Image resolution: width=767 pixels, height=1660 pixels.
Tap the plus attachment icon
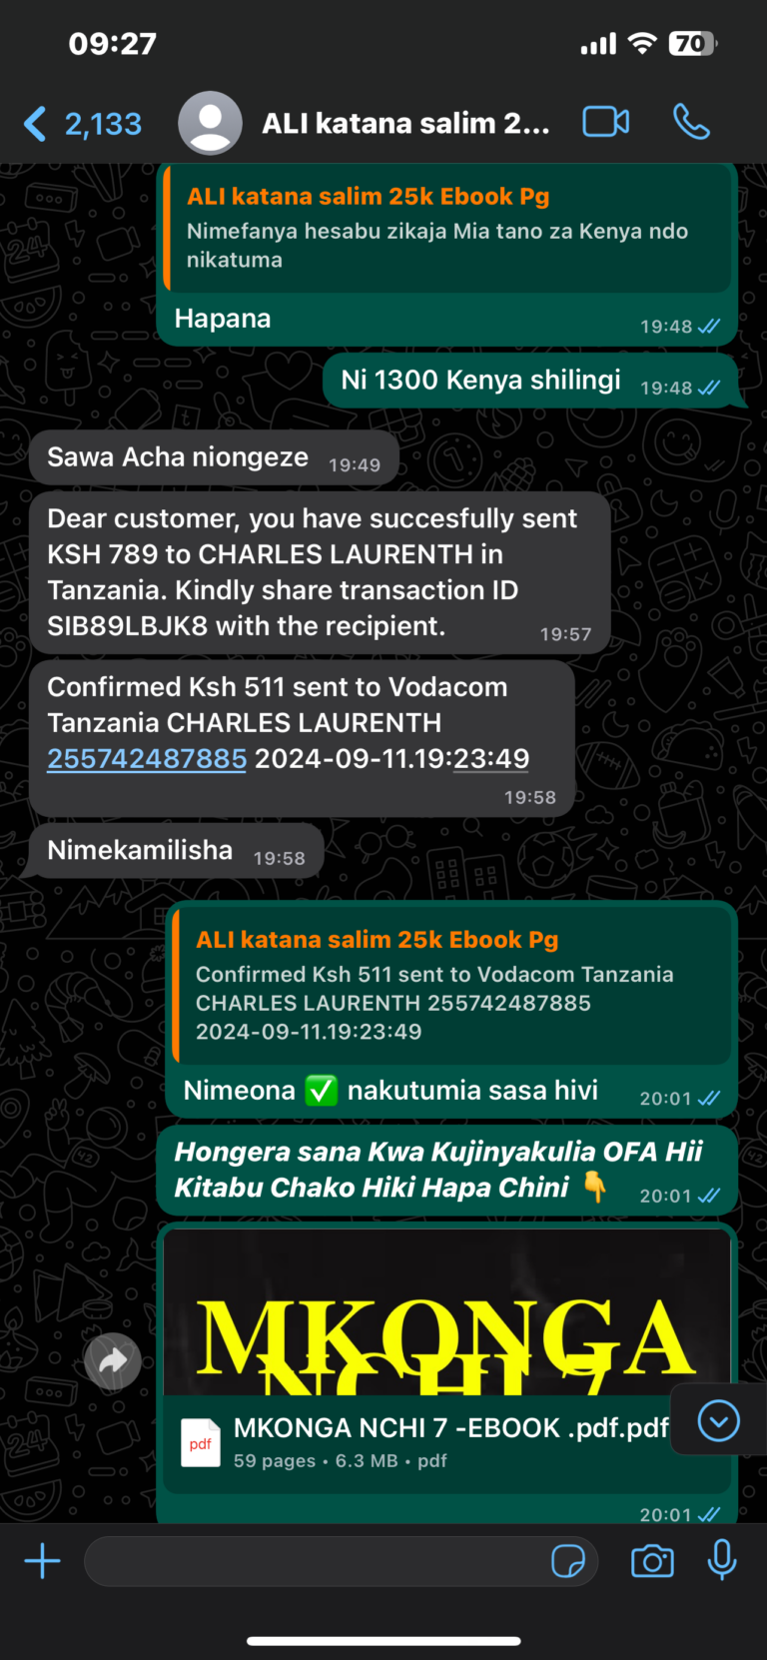tap(42, 1560)
